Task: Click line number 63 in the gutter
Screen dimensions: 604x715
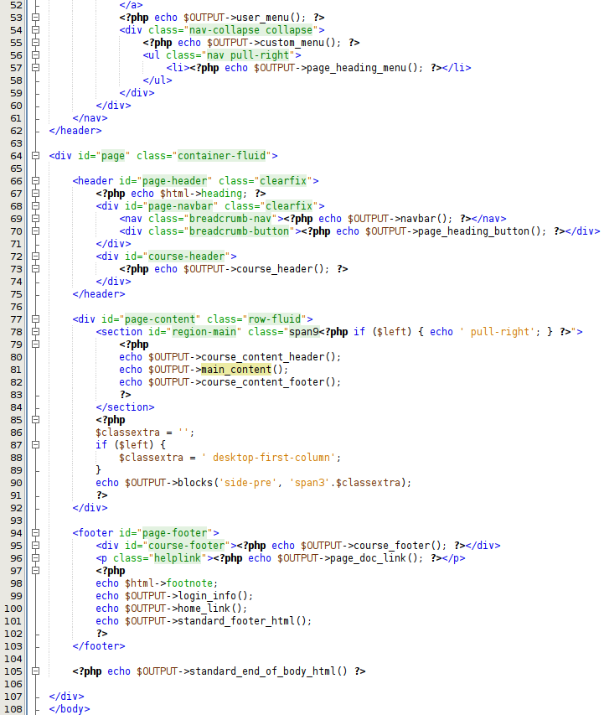Action: click(16, 143)
